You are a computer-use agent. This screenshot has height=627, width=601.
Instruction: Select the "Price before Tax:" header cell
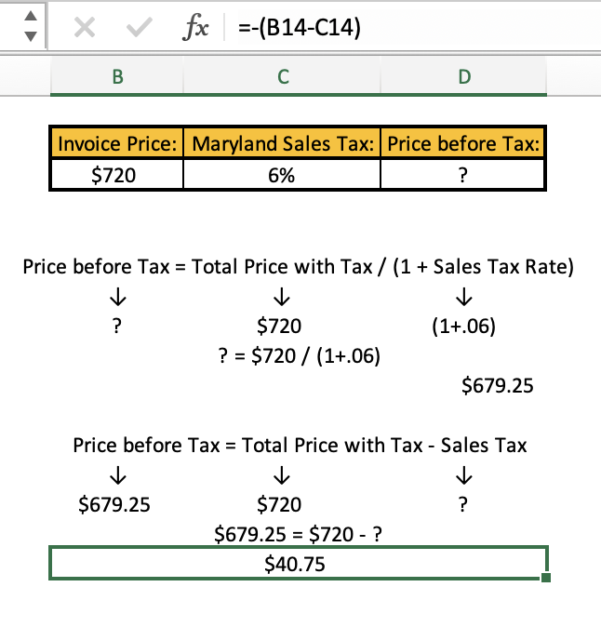pos(463,145)
